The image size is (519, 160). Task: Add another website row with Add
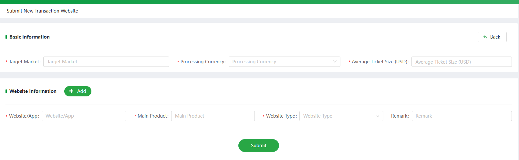pyautogui.click(x=78, y=91)
